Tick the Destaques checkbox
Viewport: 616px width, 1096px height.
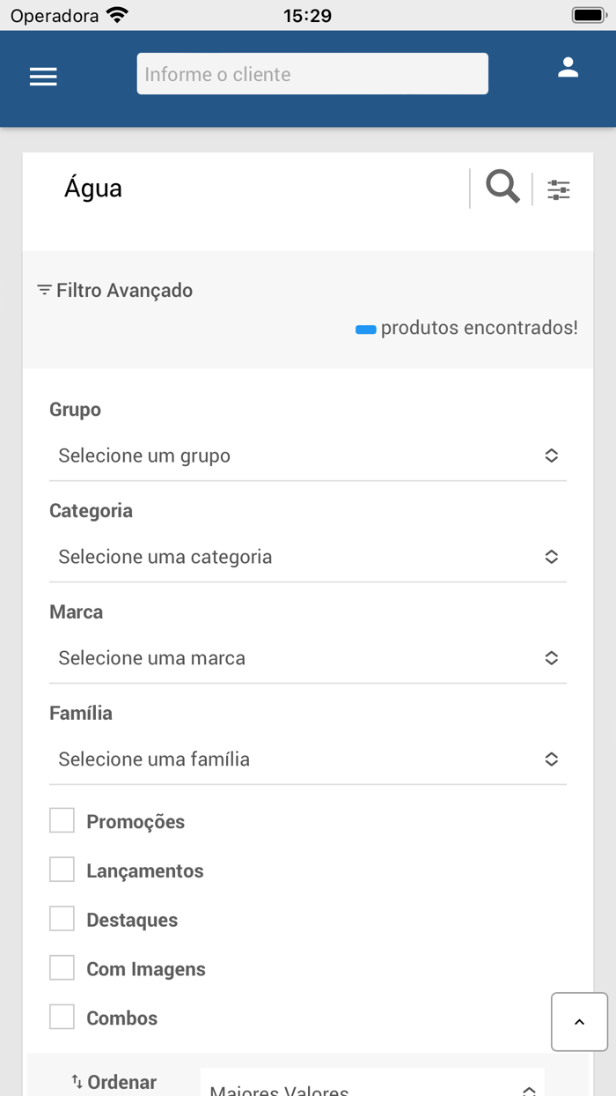(62, 919)
